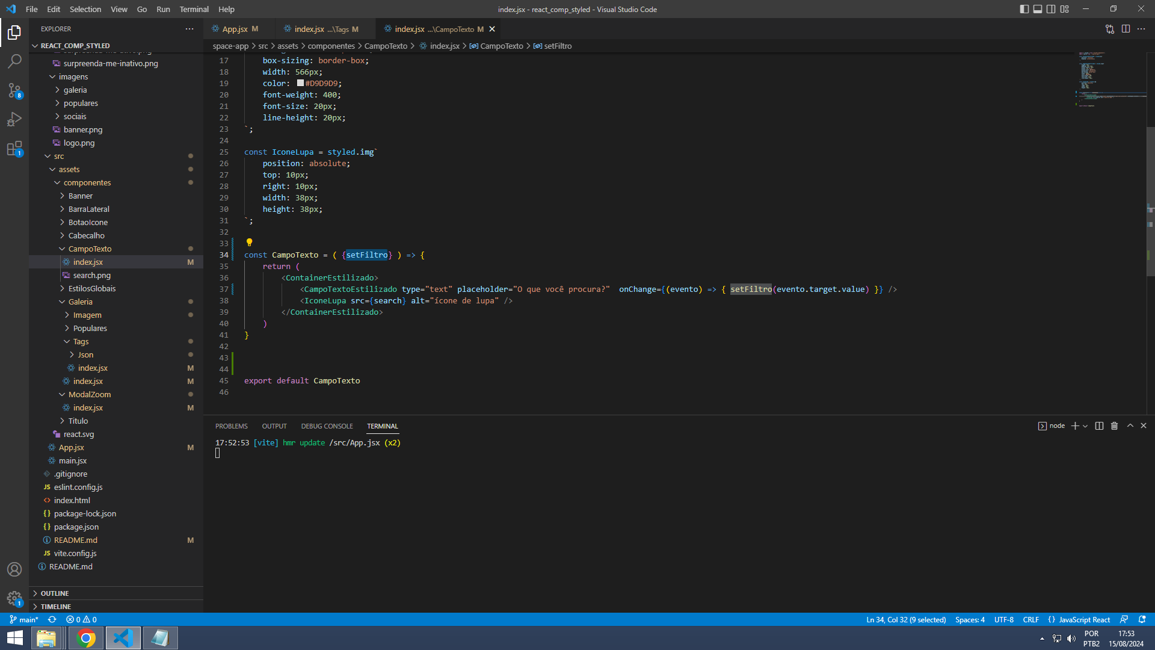The height and width of the screenshot is (650, 1155).
Task: Click the Explorer more actions ellipsis
Action: (189, 29)
